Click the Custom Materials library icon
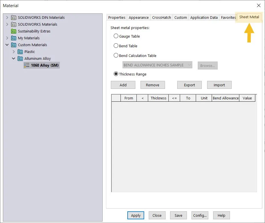Viewport: 265px width, 223px height. (x=14, y=45)
